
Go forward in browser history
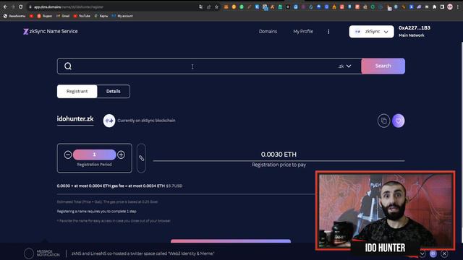(13, 6)
